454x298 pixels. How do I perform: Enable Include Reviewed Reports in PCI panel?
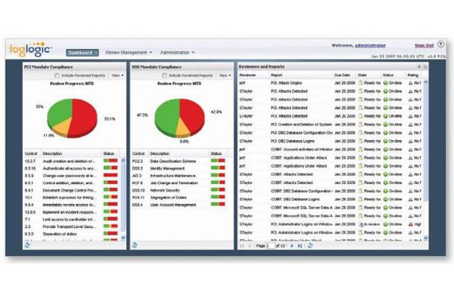tap(57, 76)
